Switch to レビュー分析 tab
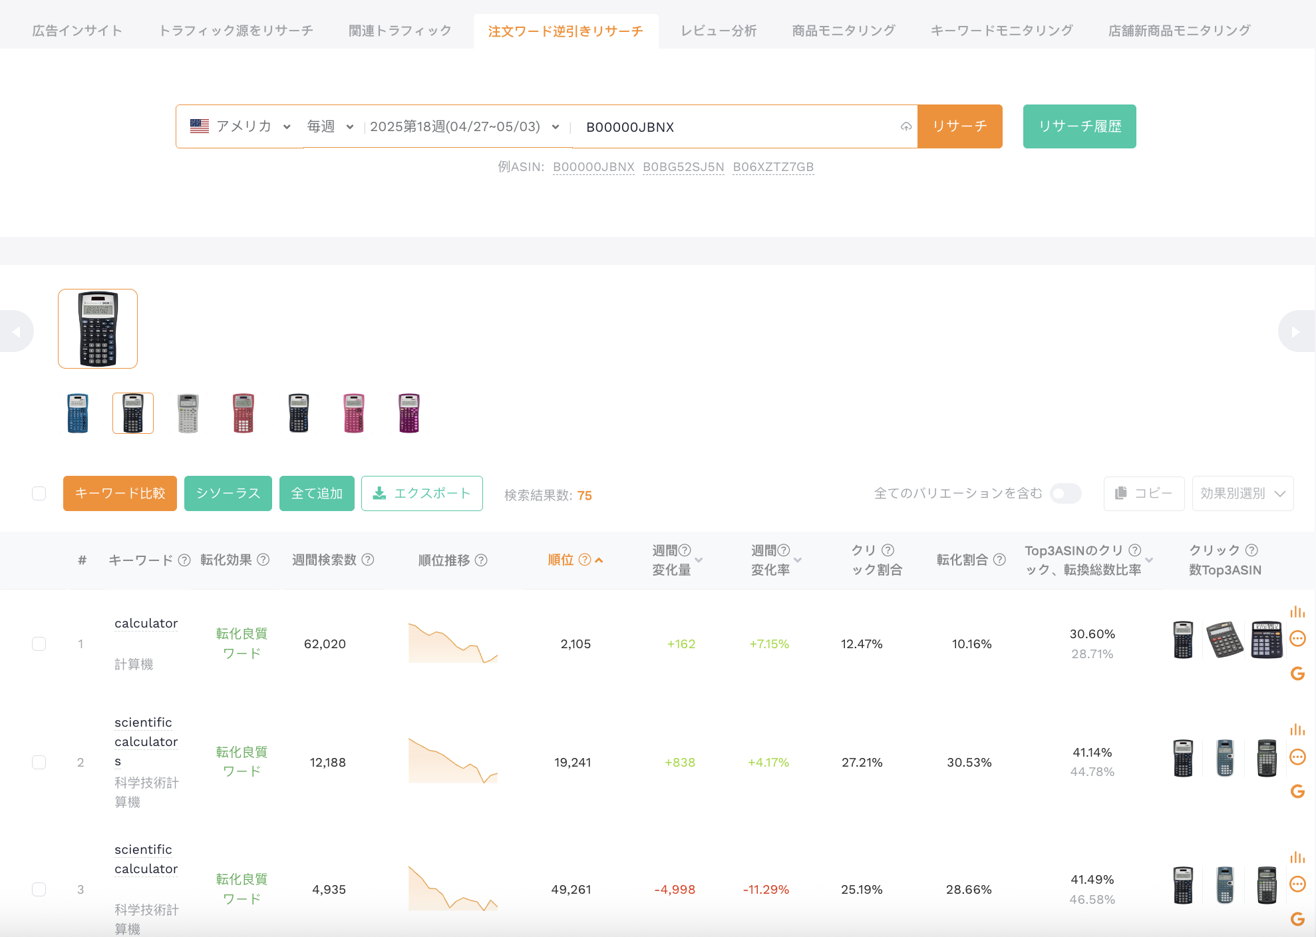 tap(719, 31)
